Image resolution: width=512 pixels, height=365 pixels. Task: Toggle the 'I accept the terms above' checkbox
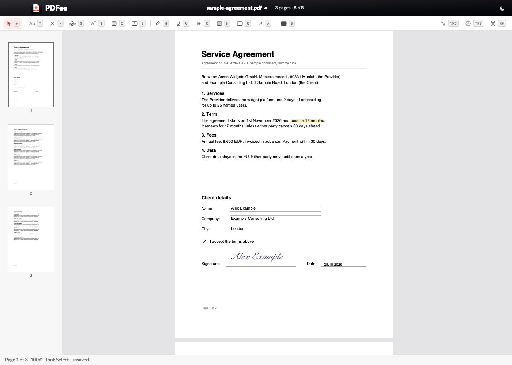[204, 242]
